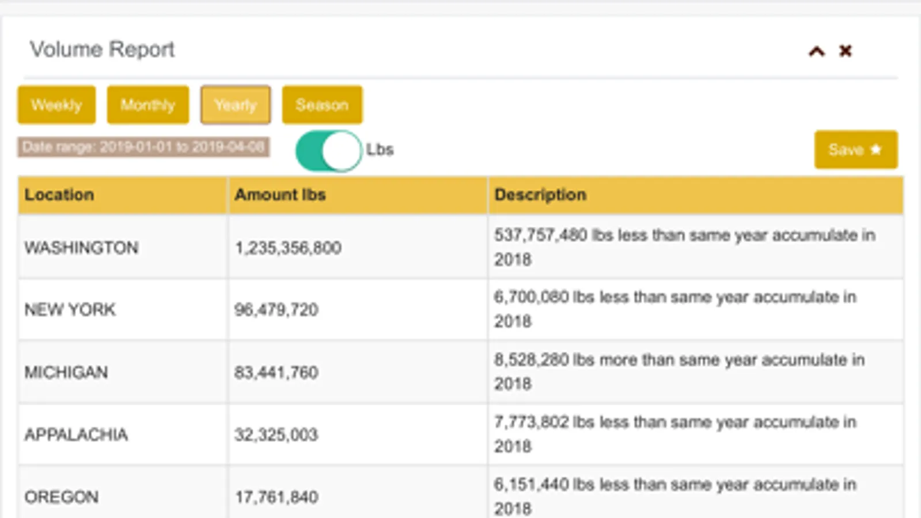The height and width of the screenshot is (518, 921).
Task: Select the MICHIGAN location cell
Action: point(66,372)
